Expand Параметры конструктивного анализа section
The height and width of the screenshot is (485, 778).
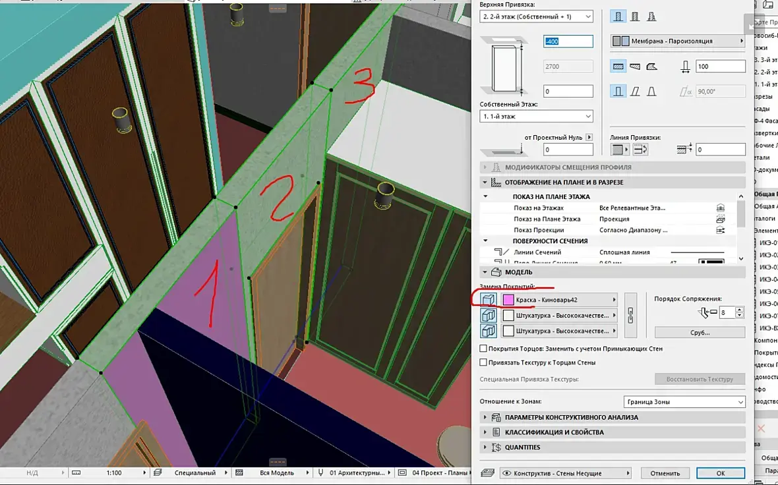click(485, 418)
